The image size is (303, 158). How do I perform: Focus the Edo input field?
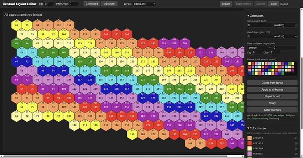[x=49, y=4]
